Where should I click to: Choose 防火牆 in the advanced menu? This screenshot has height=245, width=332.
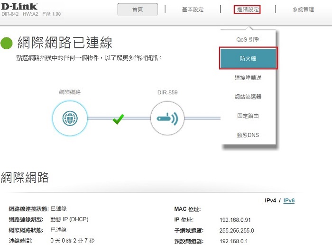[x=248, y=58]
